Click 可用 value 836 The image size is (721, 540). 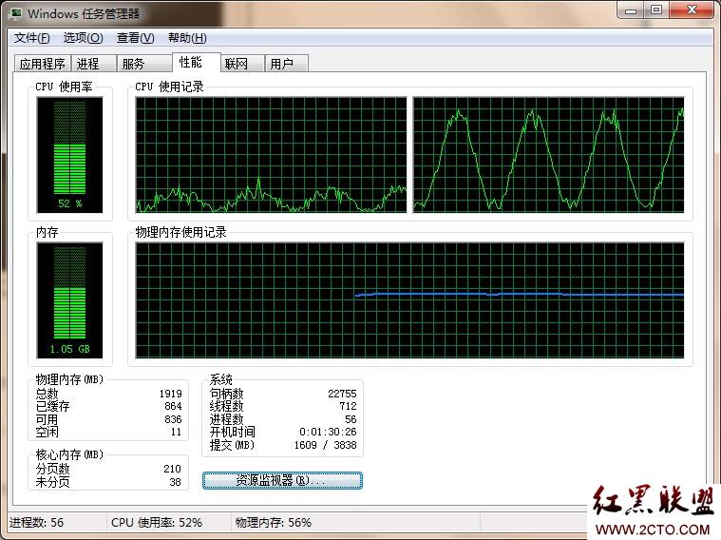[x=173, y=419]
